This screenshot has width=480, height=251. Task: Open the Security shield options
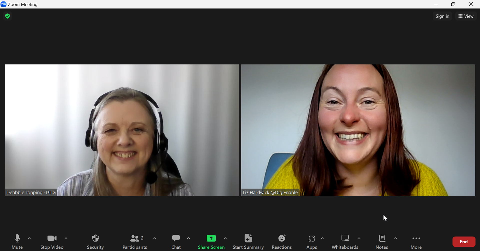[95, 241]
